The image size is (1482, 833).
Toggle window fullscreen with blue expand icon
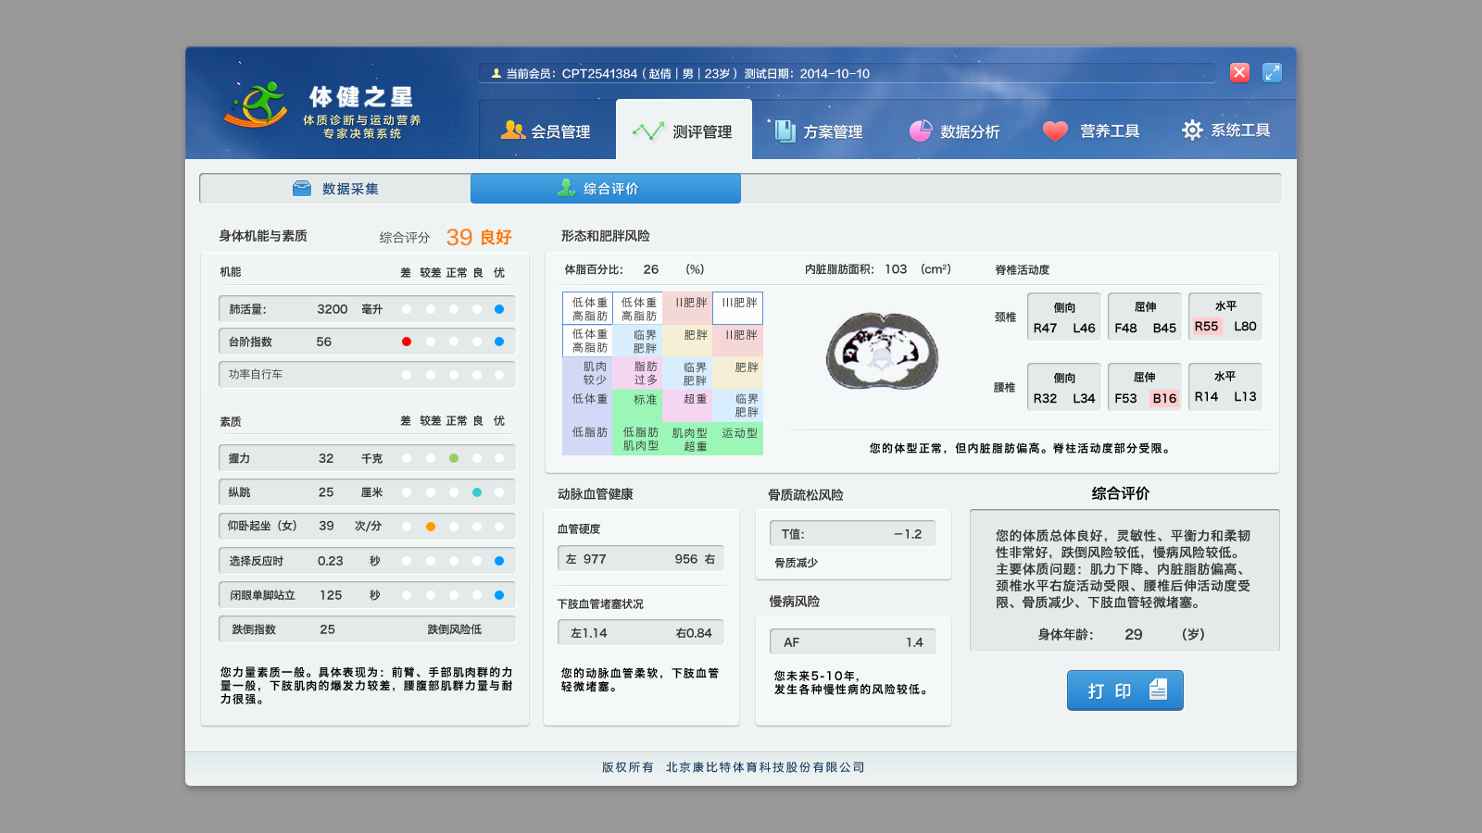point(1272,72)
